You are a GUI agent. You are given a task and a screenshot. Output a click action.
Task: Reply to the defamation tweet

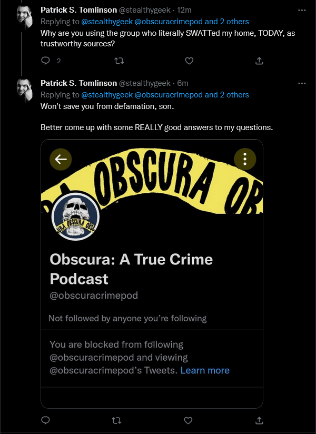(x=45, y=420)
